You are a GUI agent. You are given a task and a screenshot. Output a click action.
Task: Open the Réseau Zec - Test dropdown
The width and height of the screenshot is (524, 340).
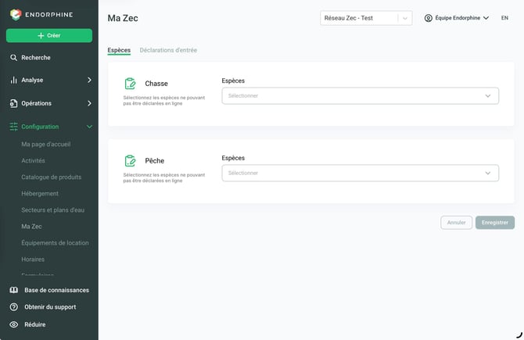[x=366, y=18]
